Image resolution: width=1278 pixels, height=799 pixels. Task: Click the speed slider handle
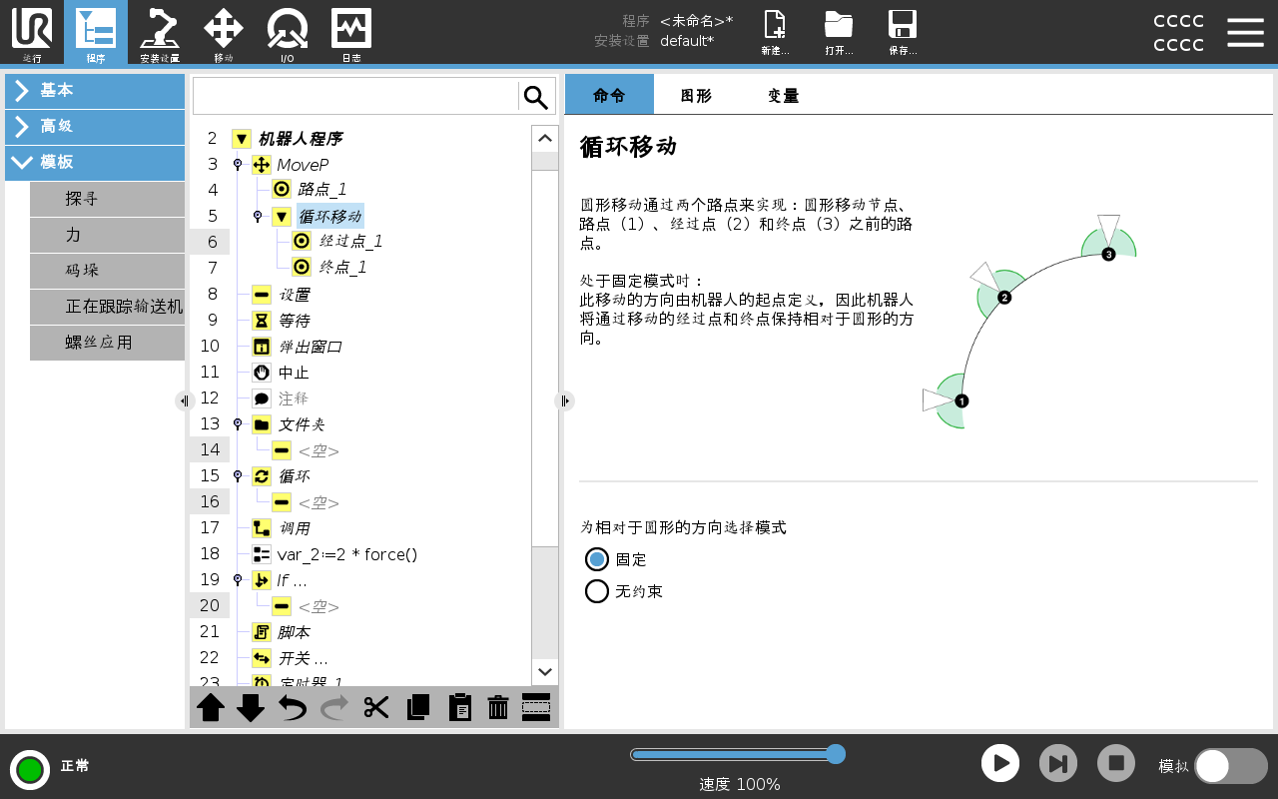tap(837, 754)
